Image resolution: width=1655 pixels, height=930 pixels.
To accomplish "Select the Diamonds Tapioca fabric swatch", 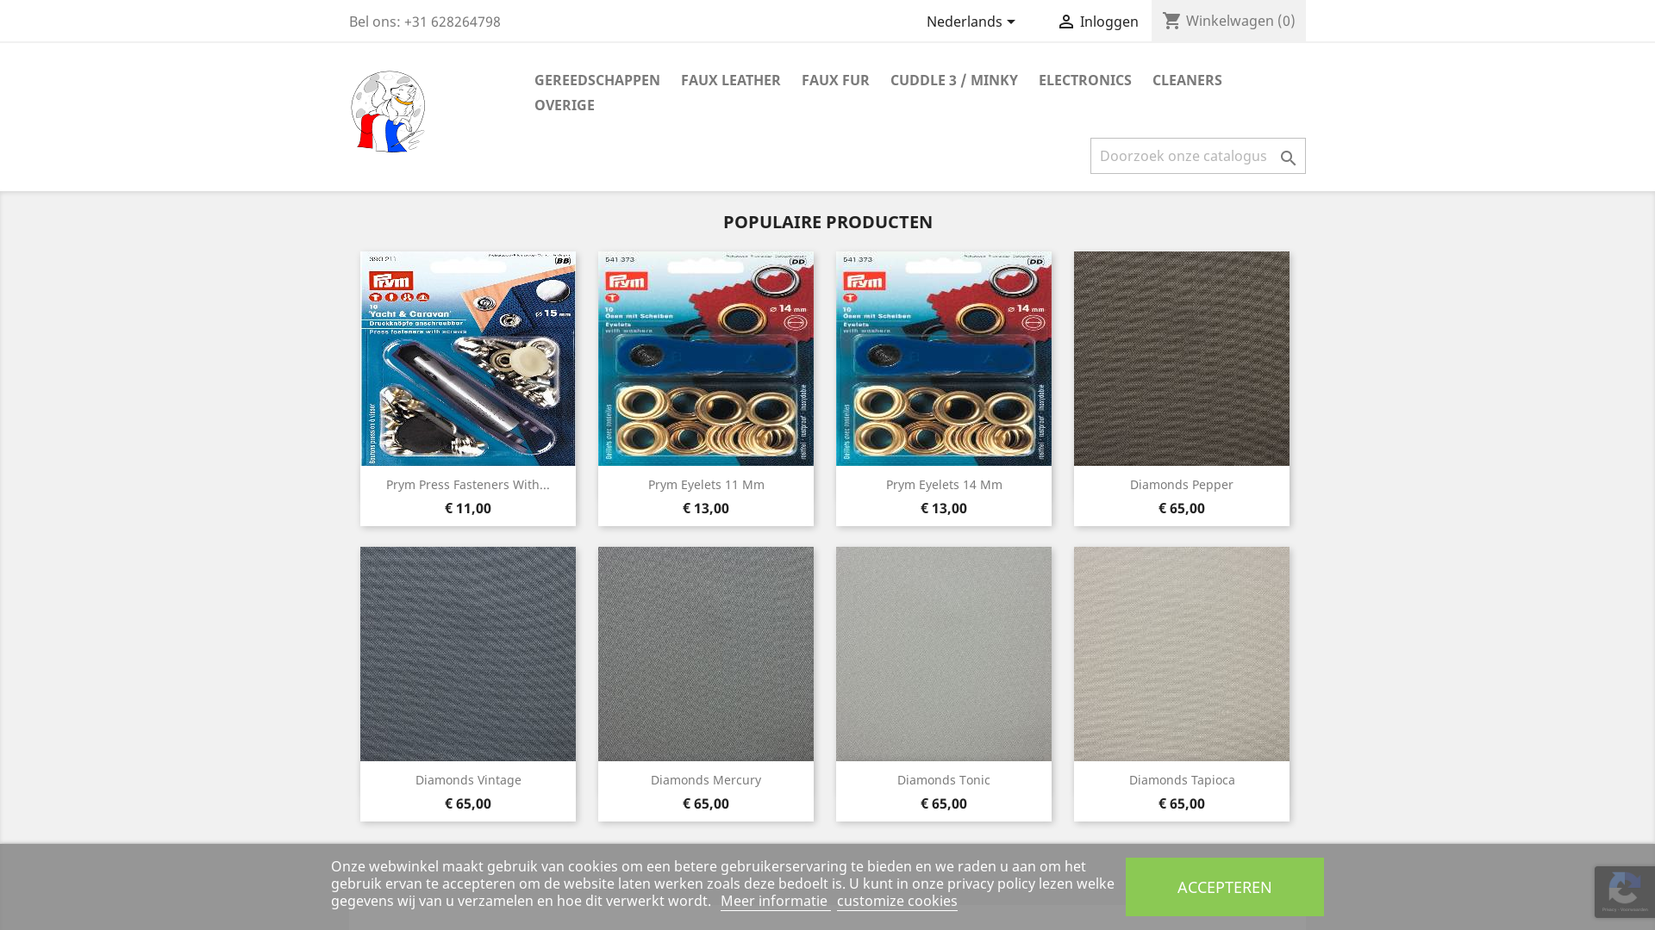I will 1182,654.
